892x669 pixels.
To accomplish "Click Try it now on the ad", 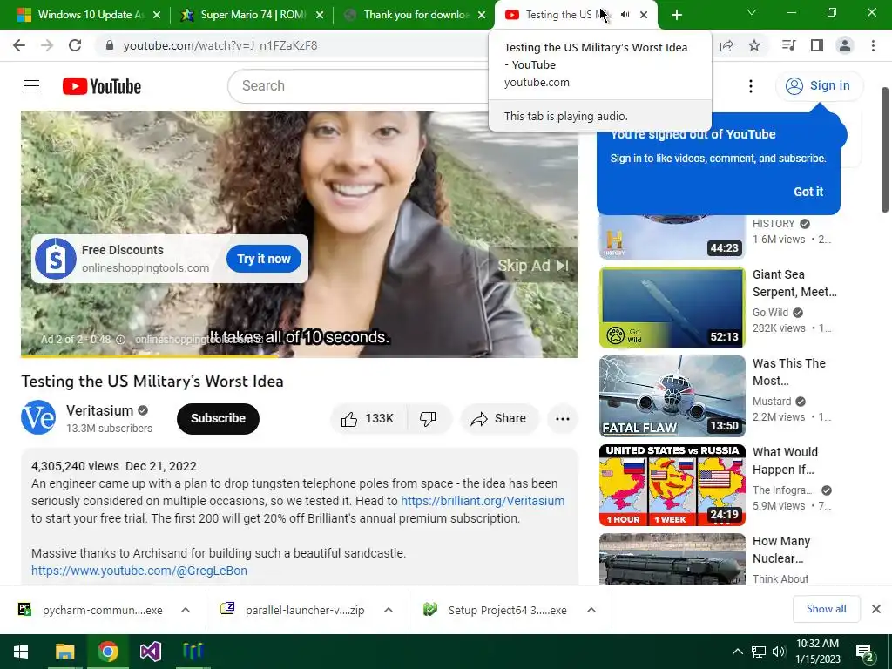I will [263, 259].
